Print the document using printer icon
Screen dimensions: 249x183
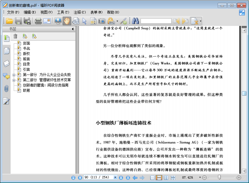38,21
